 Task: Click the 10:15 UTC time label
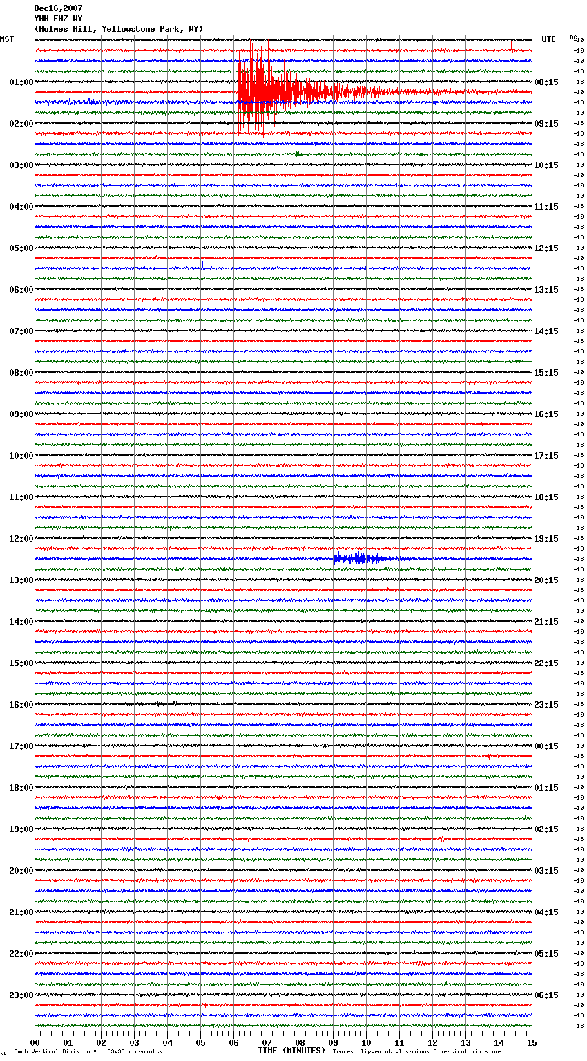pos(546,165)
